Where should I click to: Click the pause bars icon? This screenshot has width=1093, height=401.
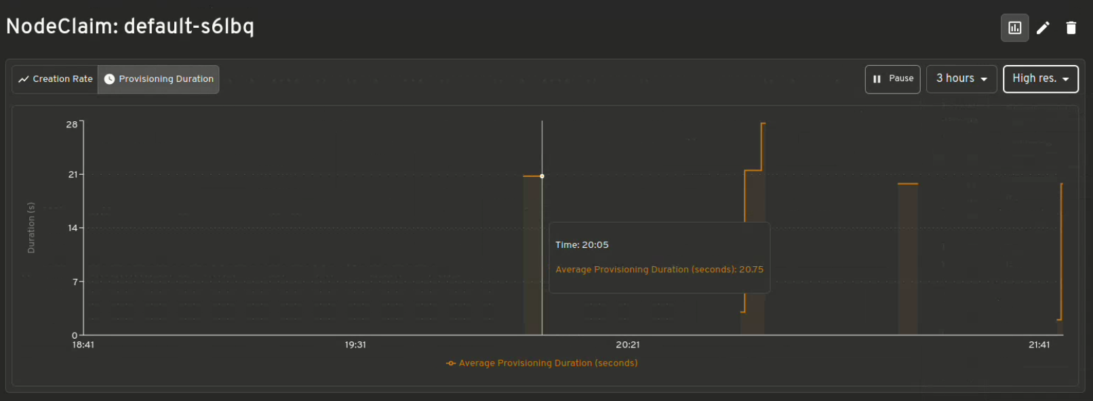877,79
